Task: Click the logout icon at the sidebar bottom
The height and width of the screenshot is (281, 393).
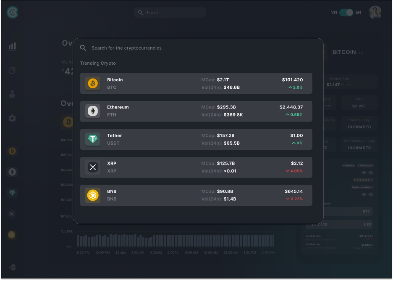Action: [x=12, y=268]
